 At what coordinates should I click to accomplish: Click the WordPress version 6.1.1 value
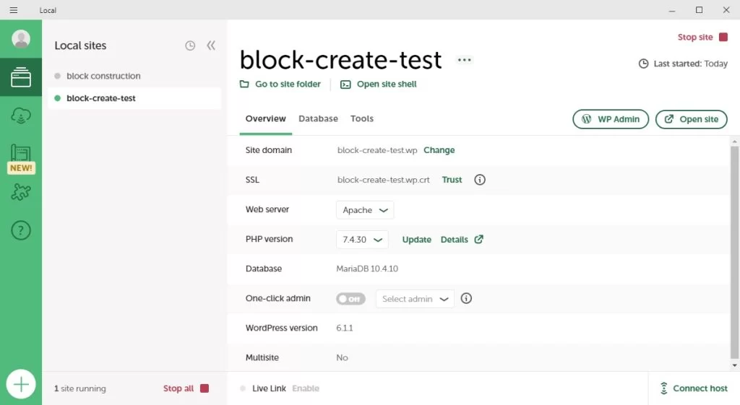(345, 328)
